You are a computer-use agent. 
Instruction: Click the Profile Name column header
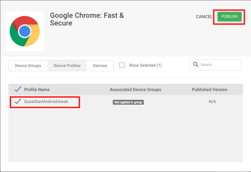[37, 90]
